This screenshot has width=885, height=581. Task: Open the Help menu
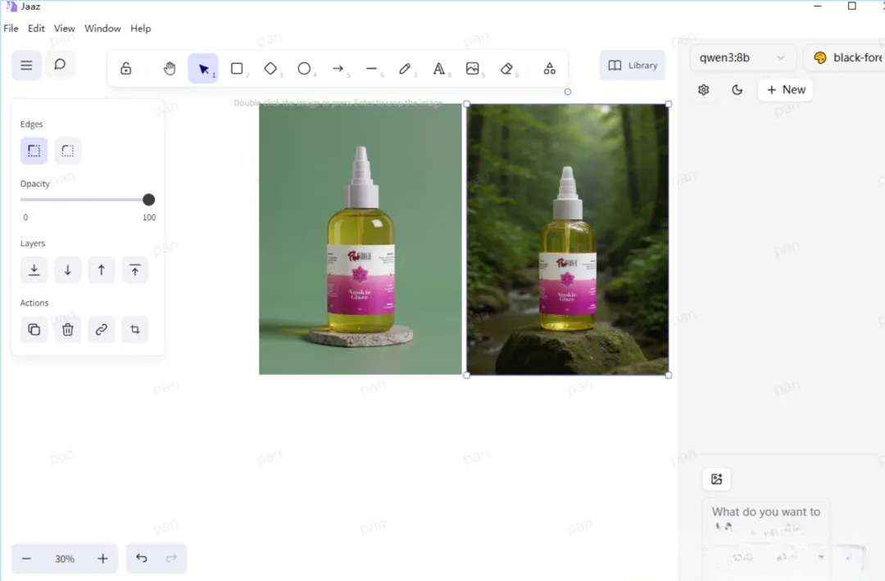click(x=141, y=28)
